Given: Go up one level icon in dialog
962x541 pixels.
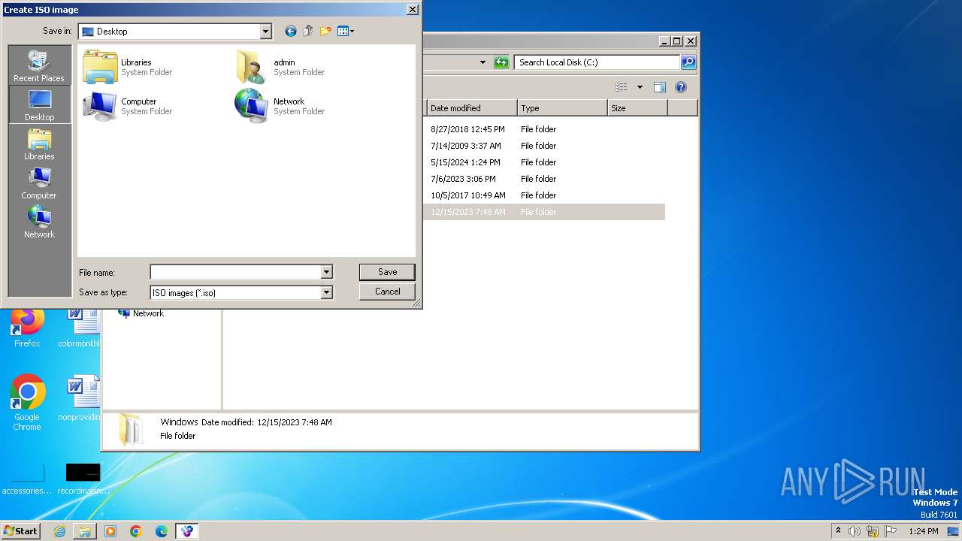Looking at the screenshot, I should click(x=308, y=31).
